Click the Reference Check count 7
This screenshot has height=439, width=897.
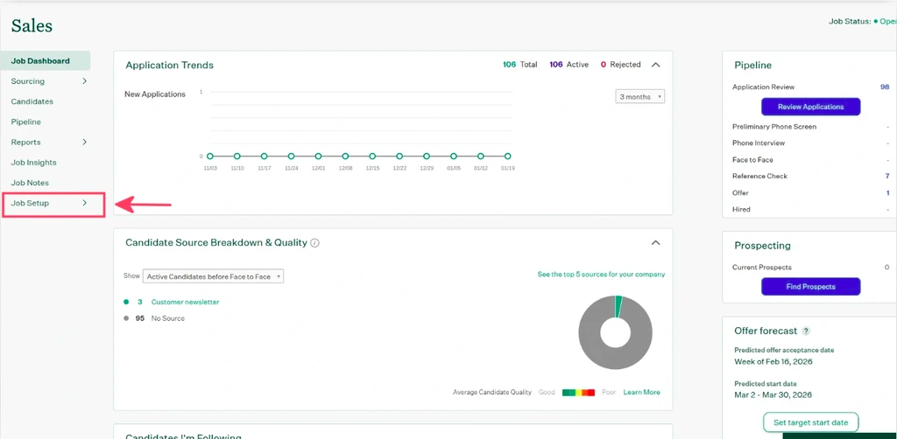[887, 176]
